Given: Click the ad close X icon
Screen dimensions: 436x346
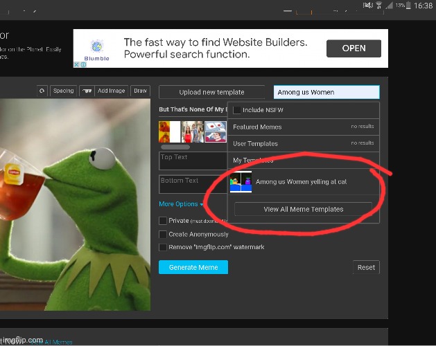Looking at the screenshot, I should 76,64.
